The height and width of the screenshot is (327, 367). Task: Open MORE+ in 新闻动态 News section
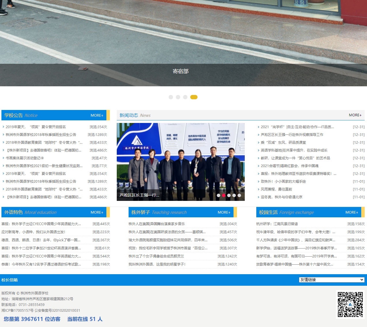[355, 115]
